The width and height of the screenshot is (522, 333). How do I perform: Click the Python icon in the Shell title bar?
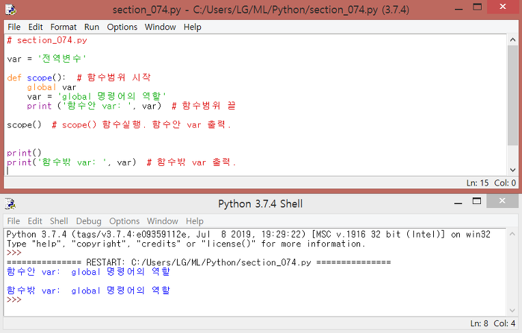(10, 204)
